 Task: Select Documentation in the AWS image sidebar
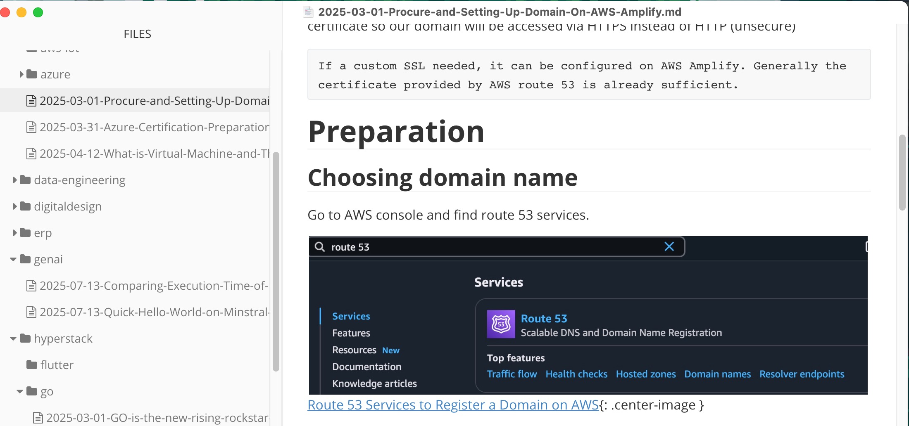pos(366,367)
